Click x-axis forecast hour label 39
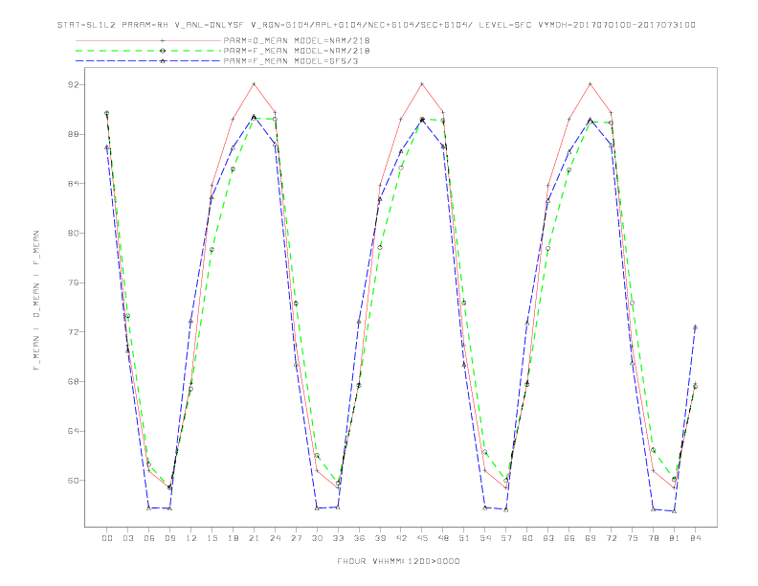758x586 pixels. click(x=380, y=538)
